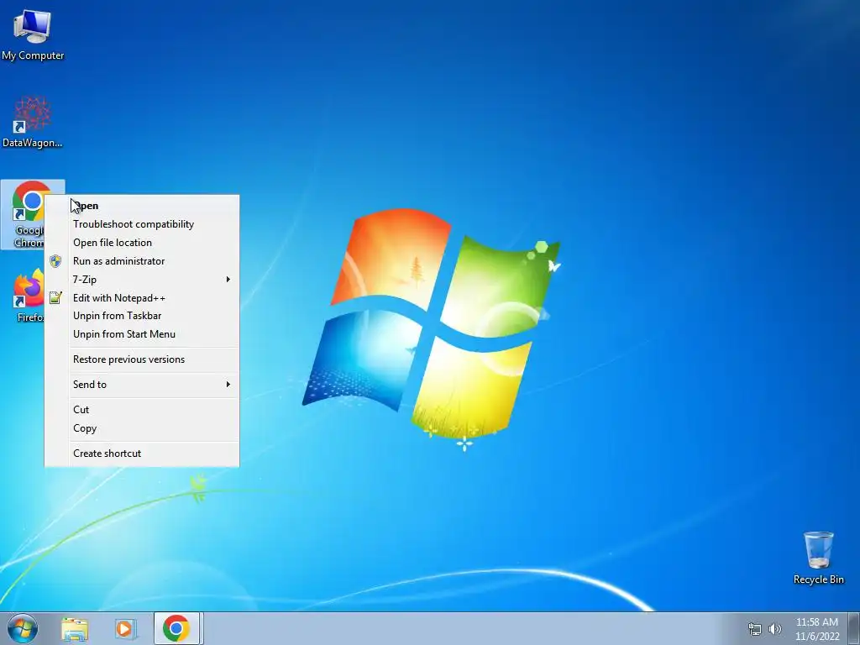Click the Windows Start orb

tap(23, 628)
